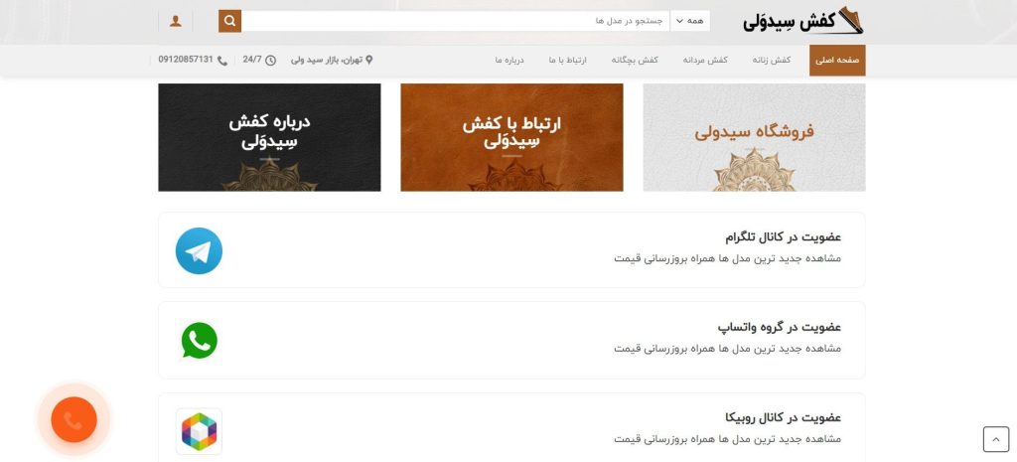Click the WhatsApp group icon
Viewport: 1017px width, 462px height.
pos(199,341)
